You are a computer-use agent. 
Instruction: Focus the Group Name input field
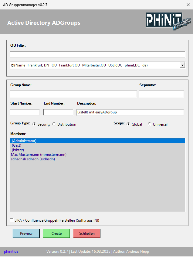pyautogui.click(x=73, y=94)
